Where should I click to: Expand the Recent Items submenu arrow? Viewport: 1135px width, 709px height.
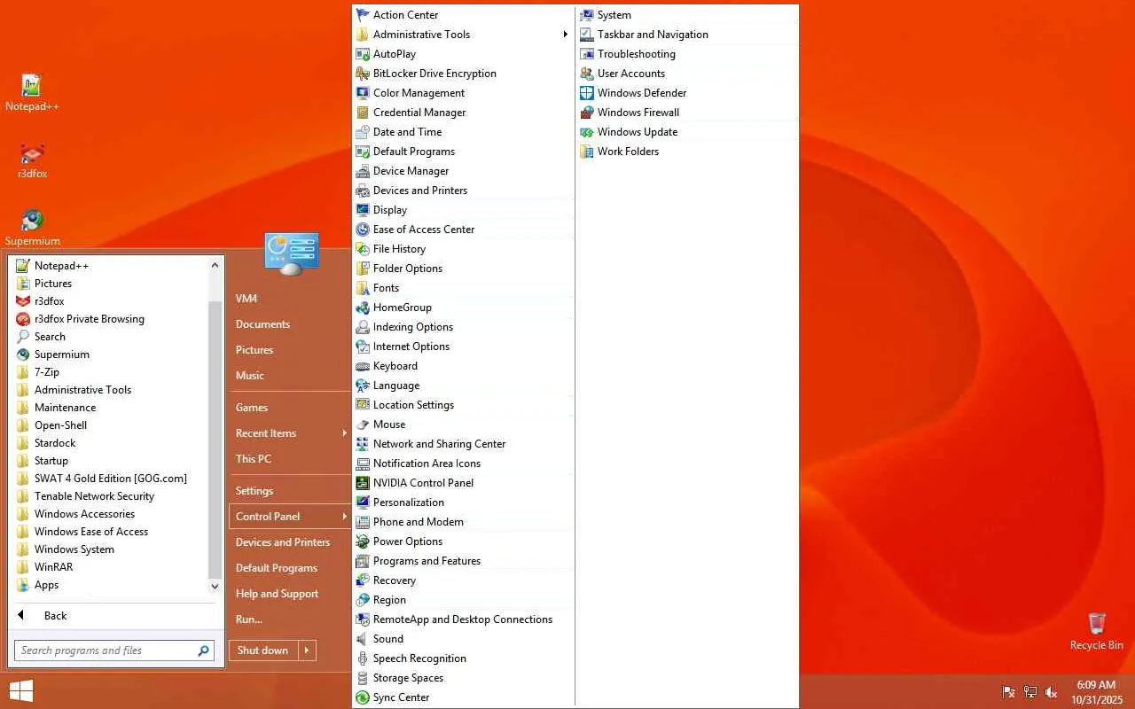point(344,433)
